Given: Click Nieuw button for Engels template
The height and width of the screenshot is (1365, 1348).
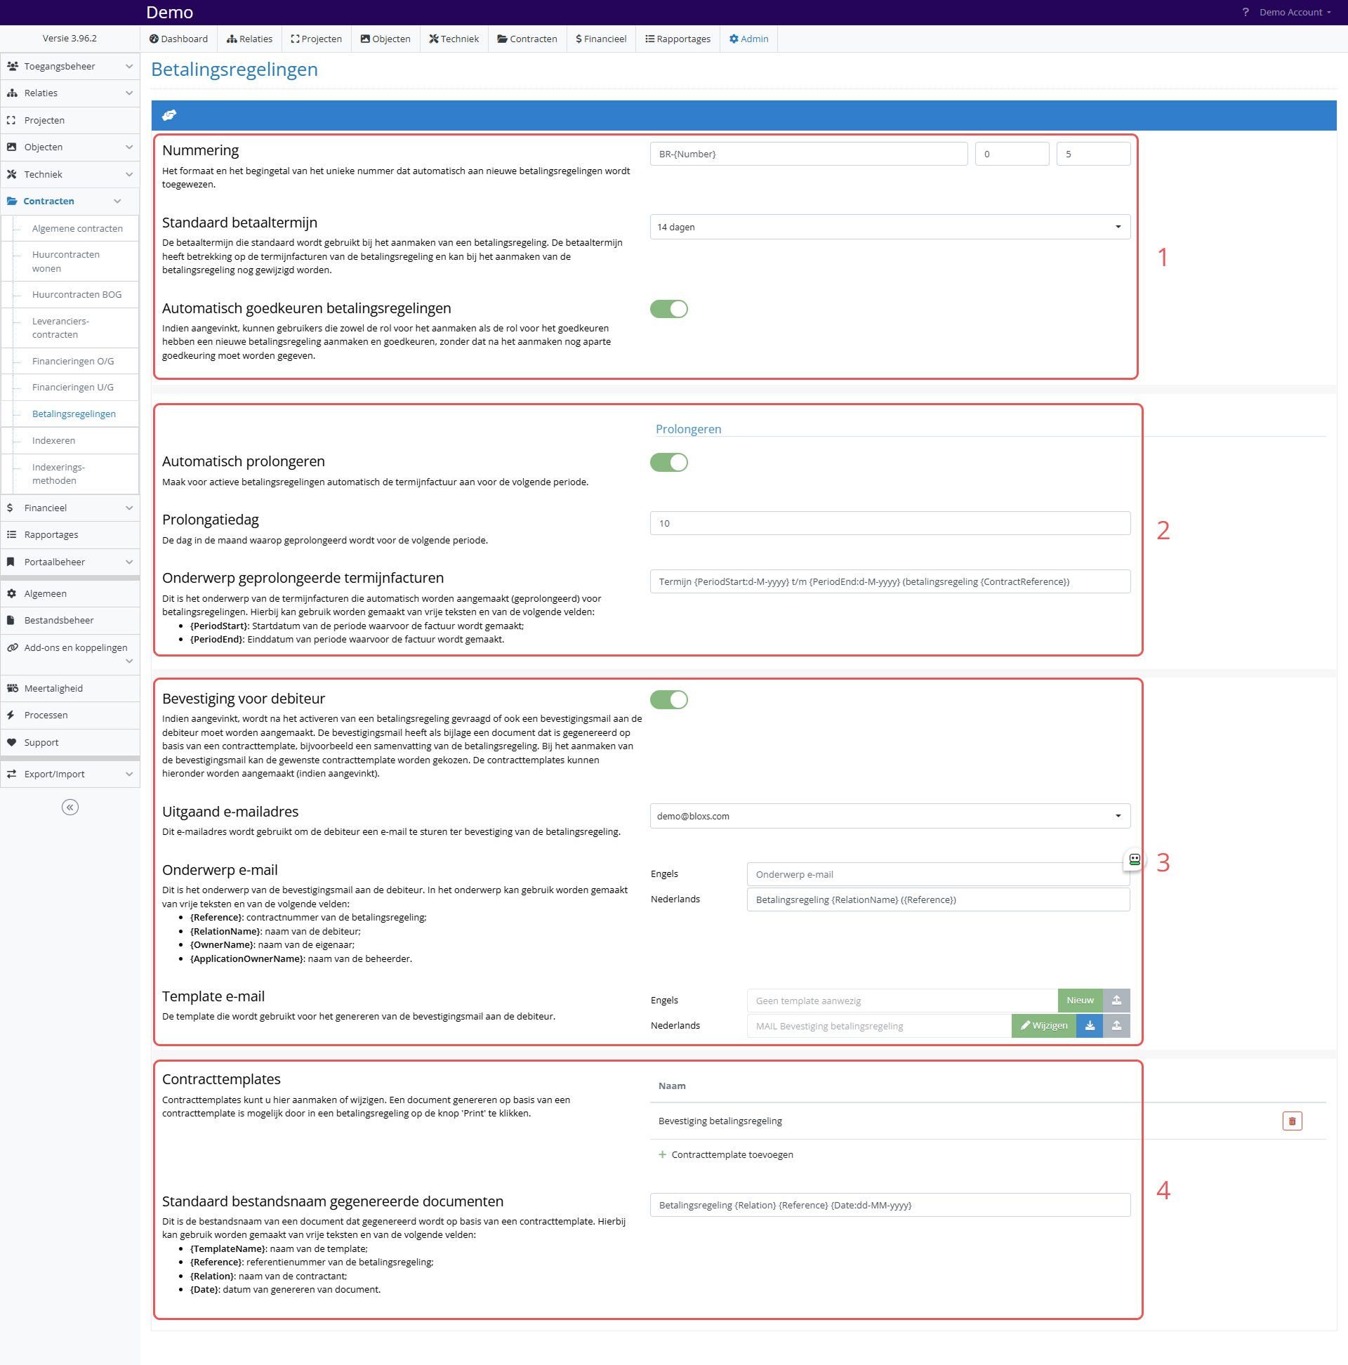Looking at the screenshot, I should [1080, 1000].
